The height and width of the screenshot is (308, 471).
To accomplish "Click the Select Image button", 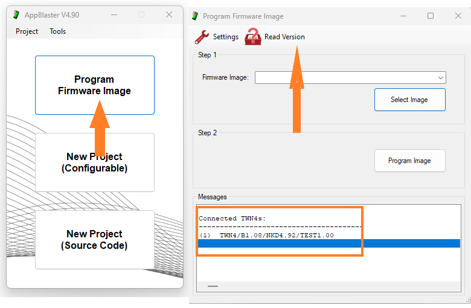I will (410, 100).
